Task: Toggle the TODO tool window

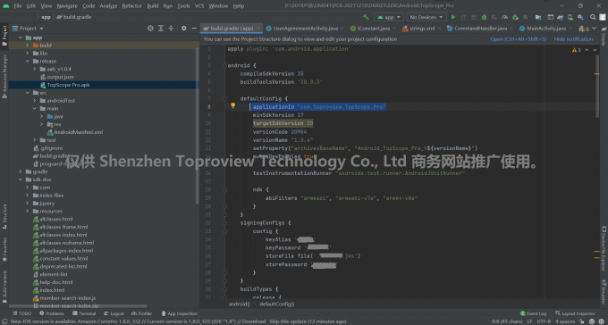Action: 22,313
